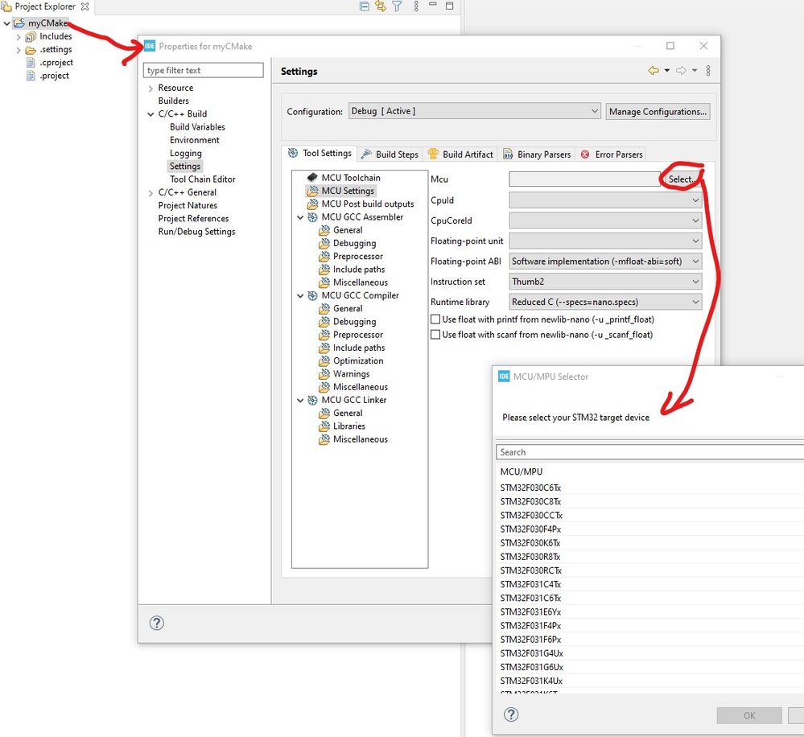Select Environment in properties tree
This screenshot has height=737, width=804.
(194, 140)
